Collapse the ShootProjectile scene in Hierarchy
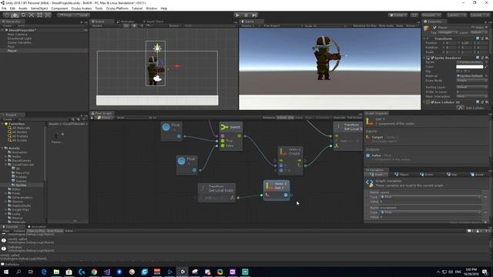493x277 pixels. coord(3,30)
